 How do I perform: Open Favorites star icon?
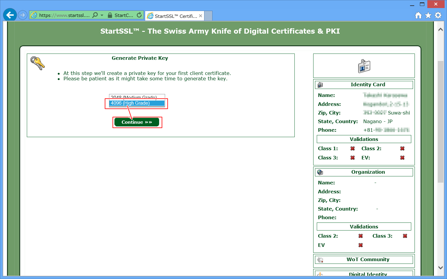pos(428,15)
